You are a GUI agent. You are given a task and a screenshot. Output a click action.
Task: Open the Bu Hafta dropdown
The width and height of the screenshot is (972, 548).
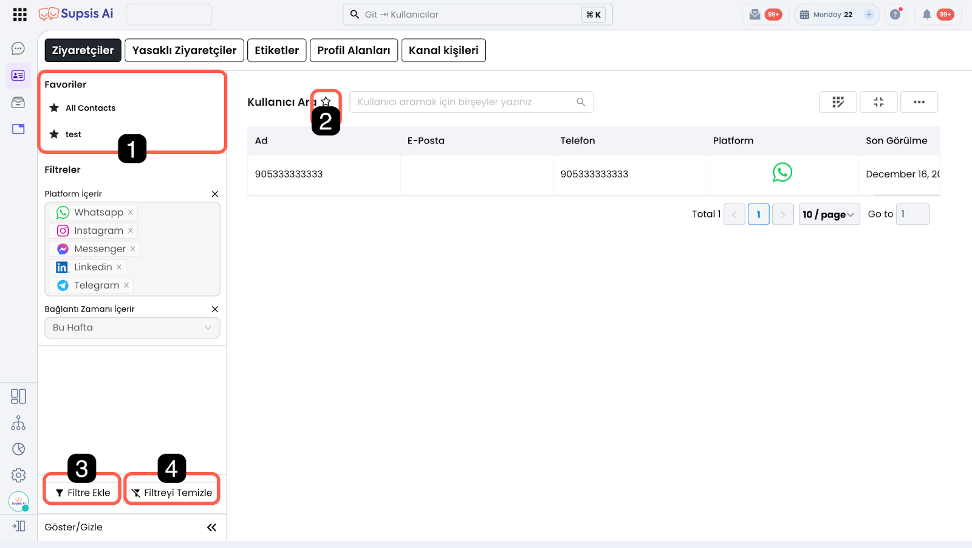point(132,328)
